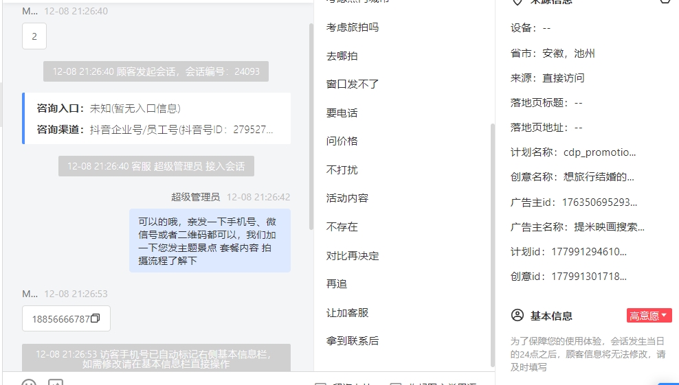Click 广告主id 176350695293... value

tap(600, 202)
